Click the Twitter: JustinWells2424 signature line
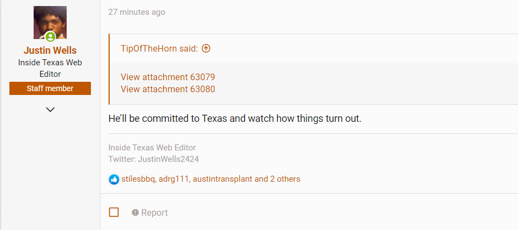 (x=153, y=159)
